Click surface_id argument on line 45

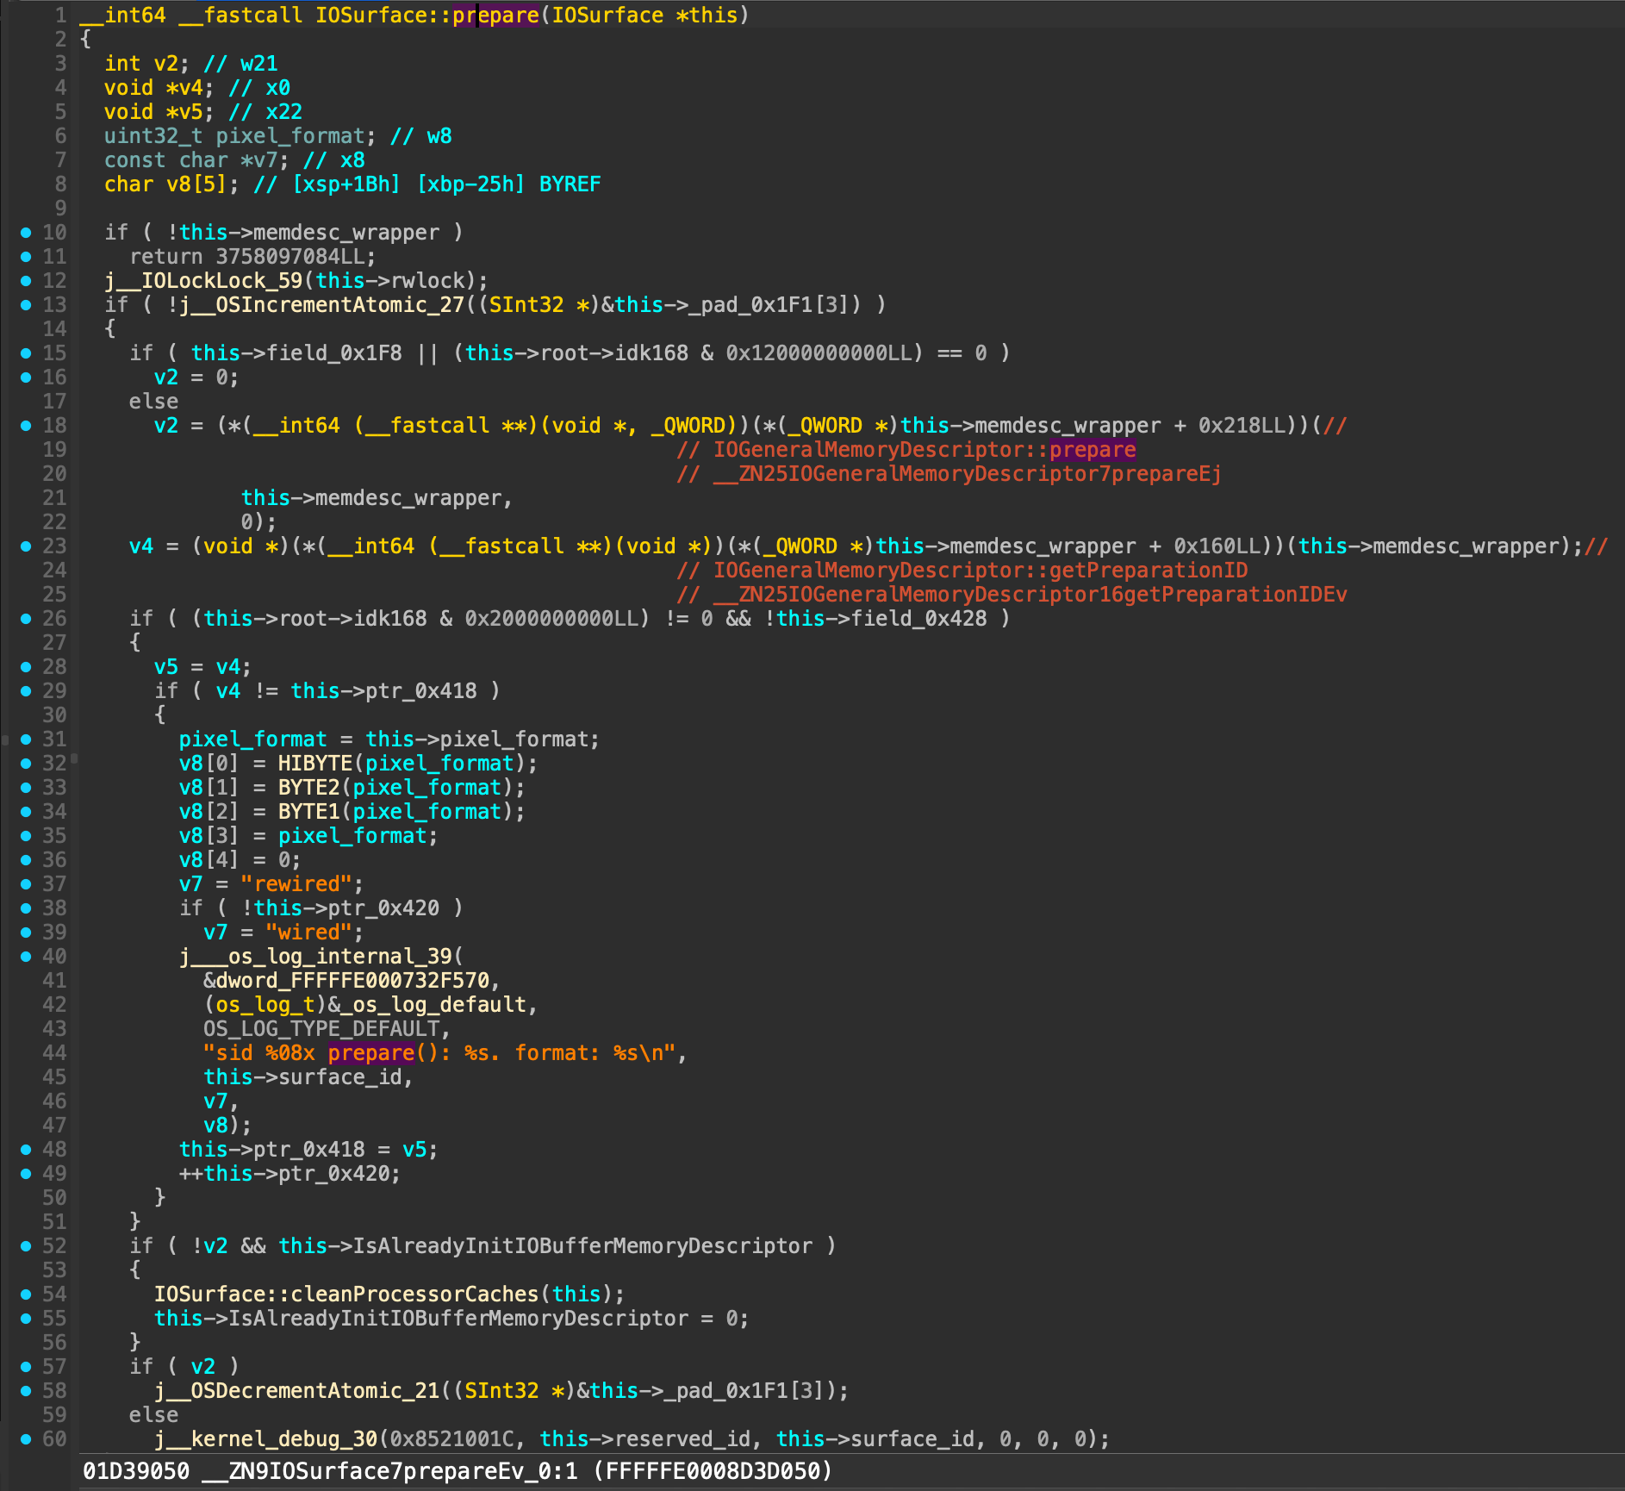[x=340, y=1076]
